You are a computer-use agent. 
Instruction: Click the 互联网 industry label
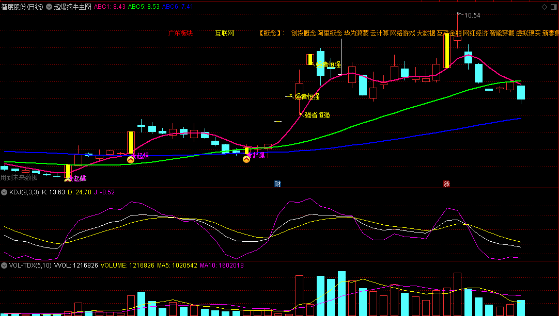(225, 33)
